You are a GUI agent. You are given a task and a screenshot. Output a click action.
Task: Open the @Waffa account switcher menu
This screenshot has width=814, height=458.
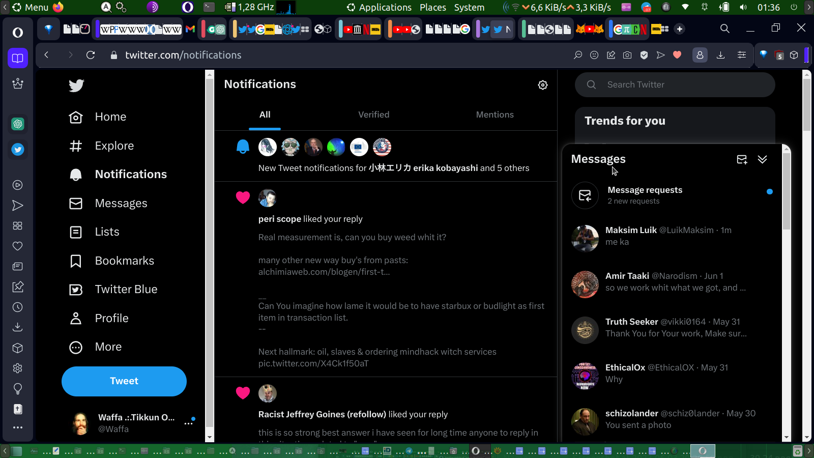(133, 423)
